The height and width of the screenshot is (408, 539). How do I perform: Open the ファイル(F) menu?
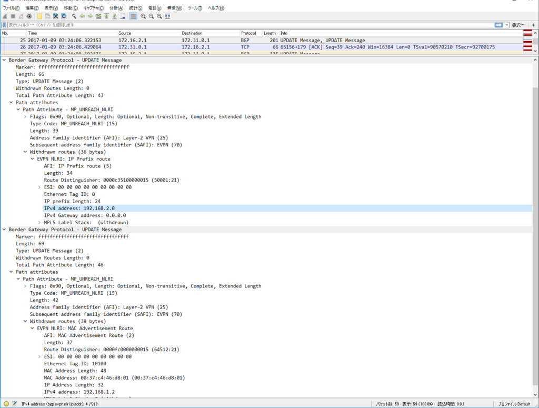[11, 8]
